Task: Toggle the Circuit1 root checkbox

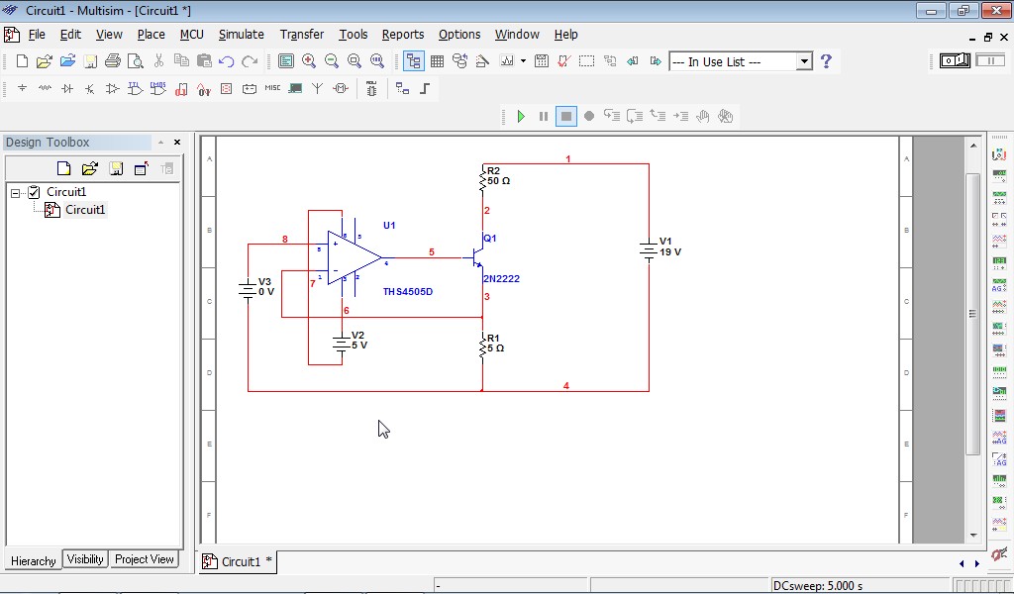Action: [x=35, y=192]
